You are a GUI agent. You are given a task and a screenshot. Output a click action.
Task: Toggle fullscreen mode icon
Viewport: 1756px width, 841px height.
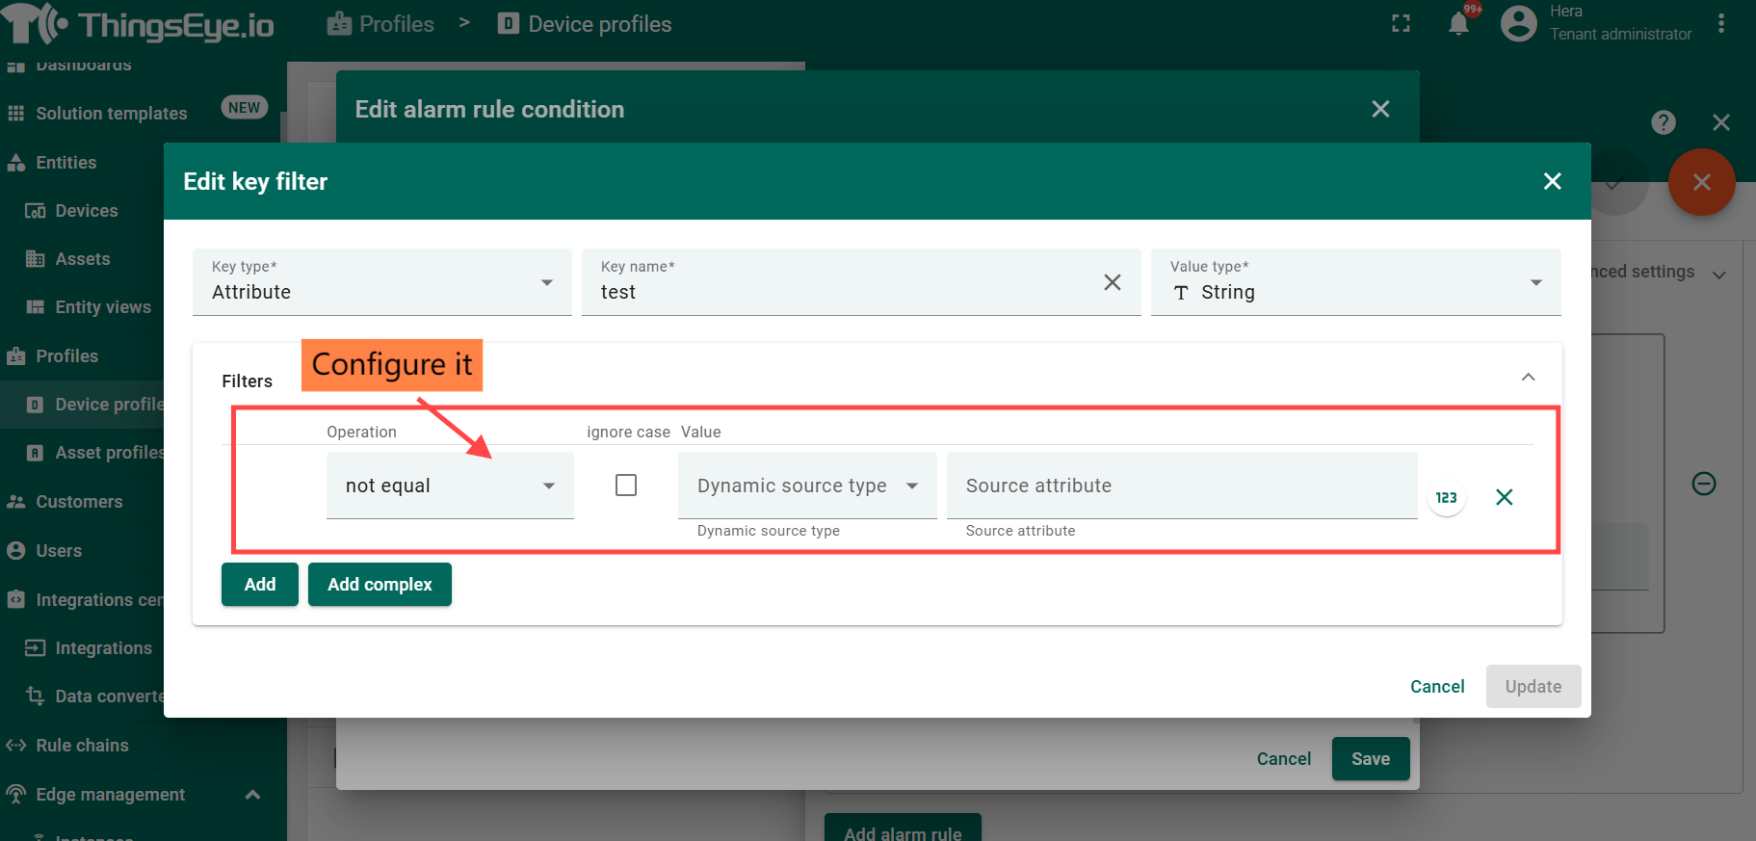(1401, 24)
